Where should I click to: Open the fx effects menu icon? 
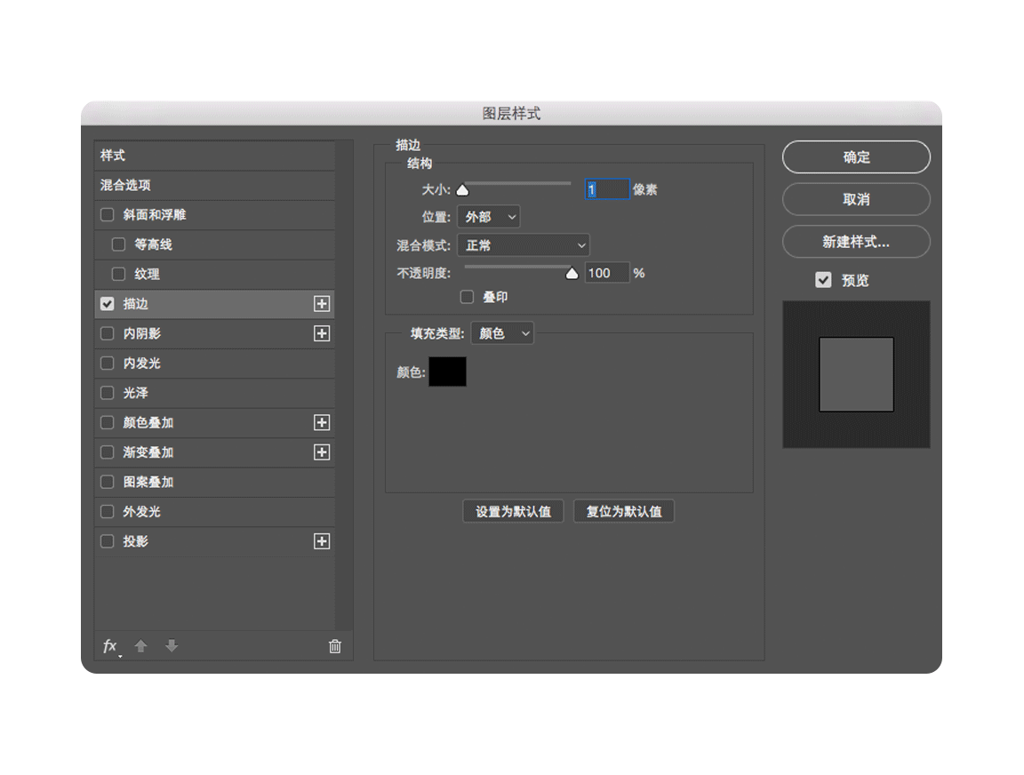pyautogui.click(x=110, y=646)
